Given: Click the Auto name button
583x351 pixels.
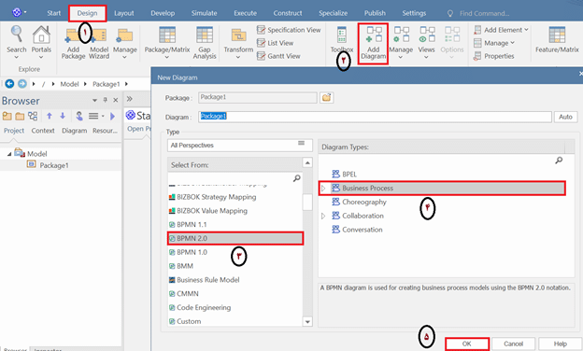Looking at the screenshot, I should pos(565,117).
